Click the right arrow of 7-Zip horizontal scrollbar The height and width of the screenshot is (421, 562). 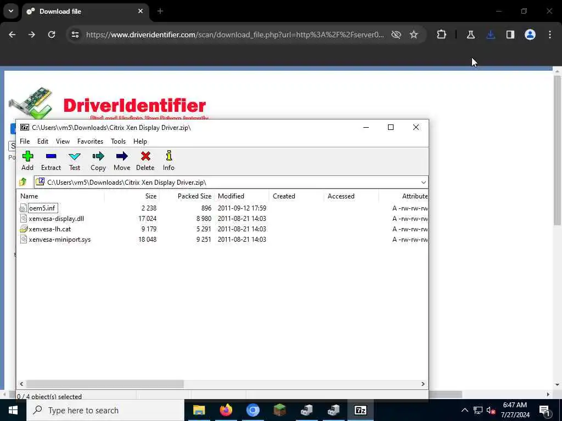423,384
